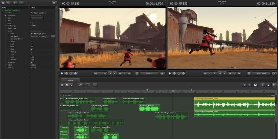The height and width of the screenshot is (139, 278).
Task: Select the arrow selection tool in secondary viewport
Action: pyautogui.click(x=170, y=73)
